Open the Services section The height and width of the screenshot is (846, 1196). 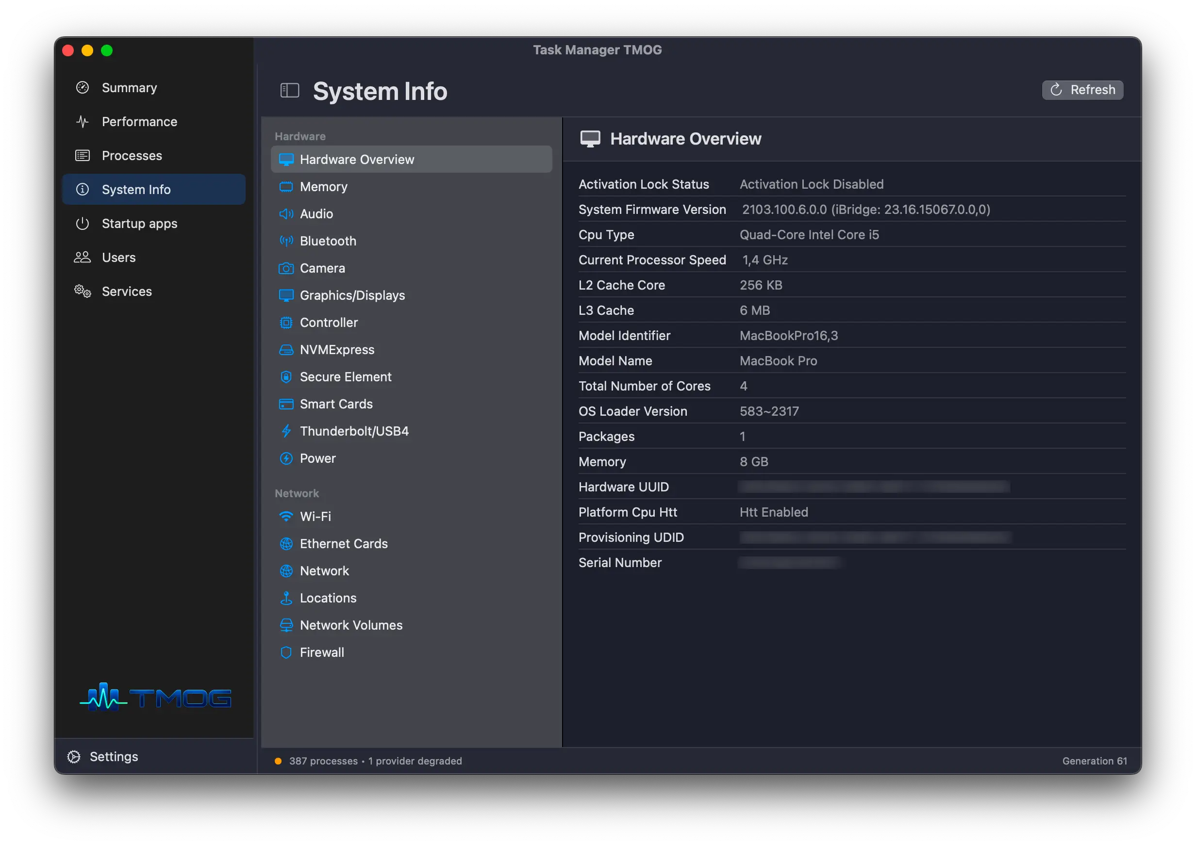pyautogui.click(x=154, y=291)
